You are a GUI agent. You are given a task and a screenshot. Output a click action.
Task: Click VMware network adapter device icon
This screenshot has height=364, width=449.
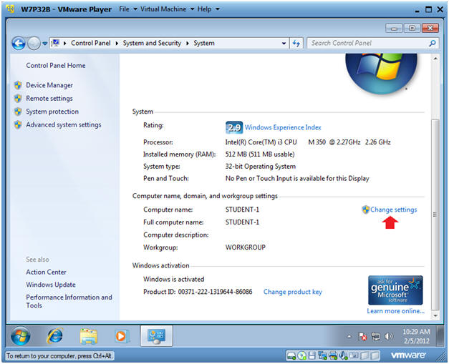pyautogui.click(x=322, y=355)
